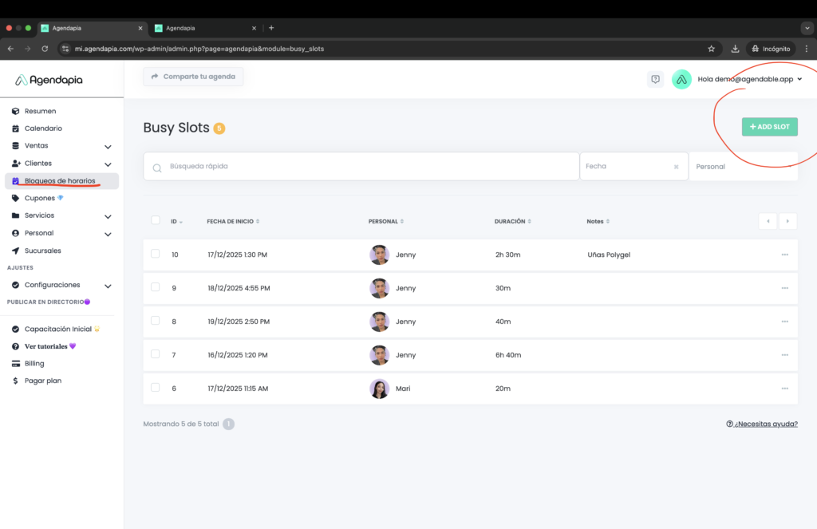
Task: Click the Cupones tag icon
Action: tap(16, 198)
